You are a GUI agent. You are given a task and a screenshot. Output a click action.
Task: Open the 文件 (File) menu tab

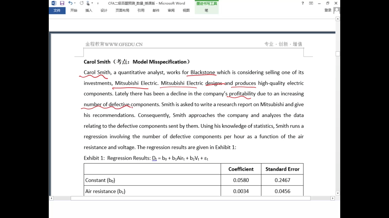click(57, 10)
